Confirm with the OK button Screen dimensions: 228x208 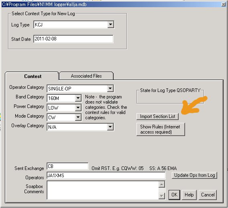(x=174, y=195)
